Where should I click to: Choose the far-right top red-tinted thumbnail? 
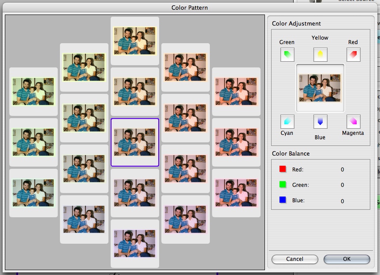coord(236,92)
